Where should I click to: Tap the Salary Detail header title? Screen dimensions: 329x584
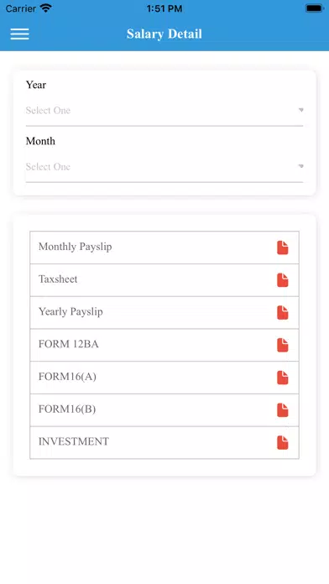(x=164, y=34)
